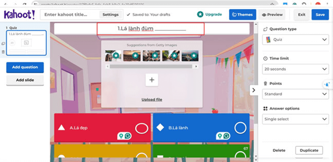Mark the yellow answer as correct
Viewport: 333px width, 162px height.
pyautogui.click(x=142, y=156)
